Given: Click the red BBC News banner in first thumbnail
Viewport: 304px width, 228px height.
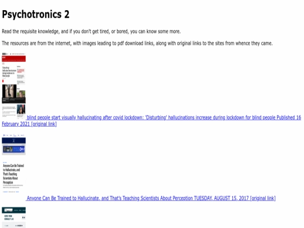Looking at the screenshot, I should [x=14, y=59].
